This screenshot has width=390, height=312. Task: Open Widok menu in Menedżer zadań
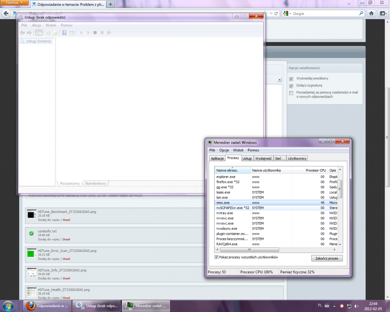[x=238, y=150]
